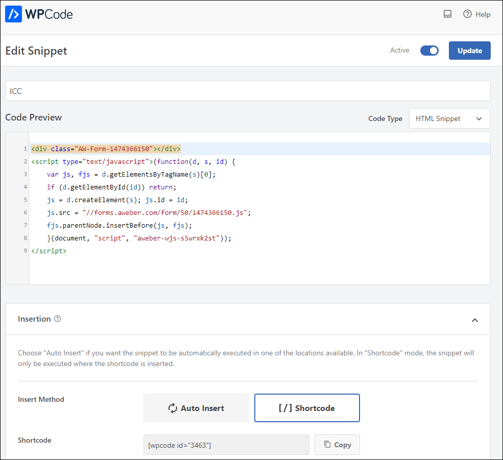
Task: Click the Update button
Action: click(x=469, y=51)
